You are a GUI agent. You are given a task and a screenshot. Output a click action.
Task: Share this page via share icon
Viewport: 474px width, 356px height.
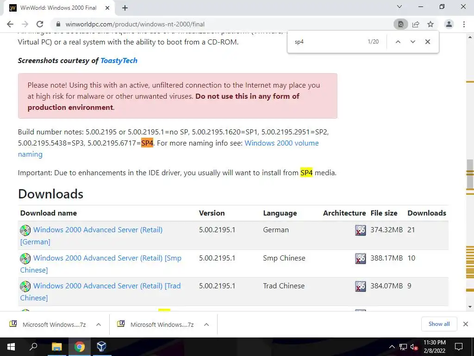(x=416, y=24)
